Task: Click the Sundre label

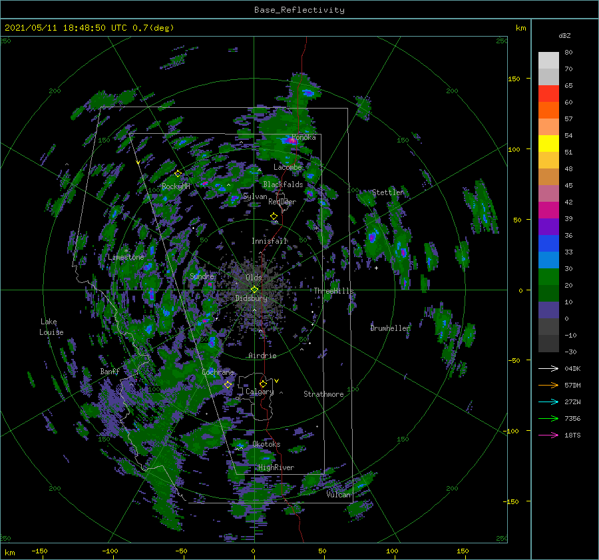Action: (202, 276)
